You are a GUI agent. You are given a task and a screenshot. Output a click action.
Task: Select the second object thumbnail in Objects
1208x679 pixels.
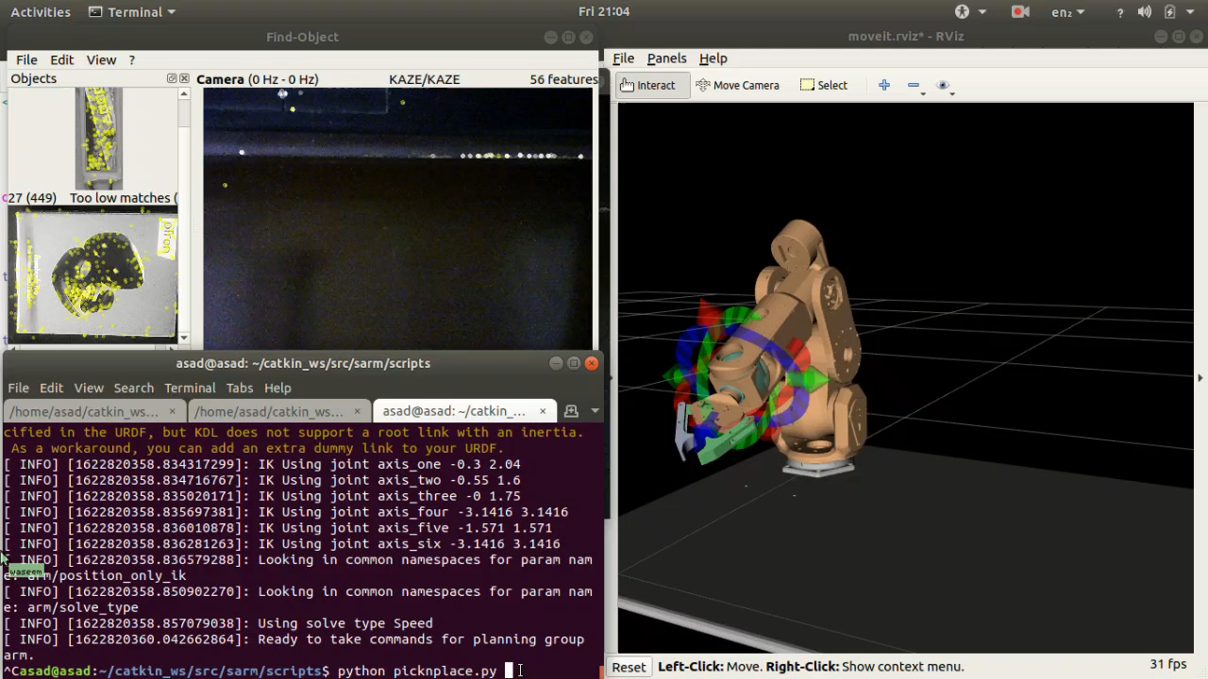coord(94,273)
